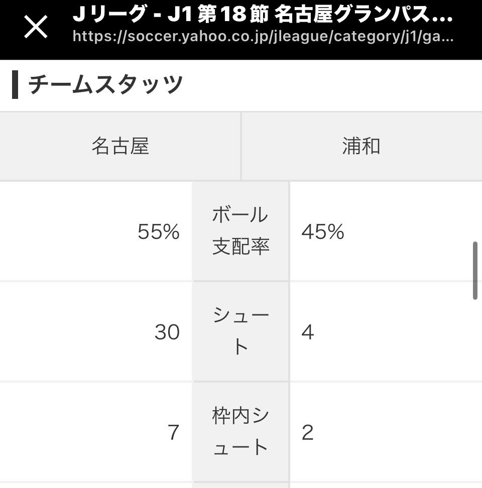The width and height of the screenshot is (482, 488).
Task: Select the チームスタッツ section heading
Action: (x=105, y=85)
